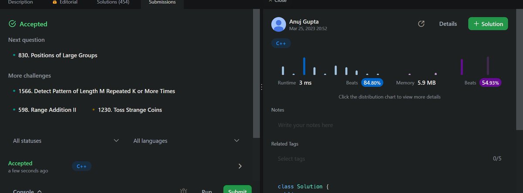Expand the All languages dropdown
This screenshot has height=193, width=523.
pyautogui.click(x=187, y=141)
